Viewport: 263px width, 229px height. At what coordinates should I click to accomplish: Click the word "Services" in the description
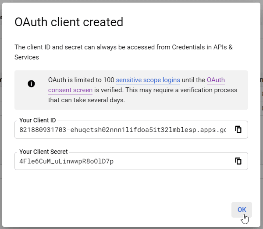27,57
